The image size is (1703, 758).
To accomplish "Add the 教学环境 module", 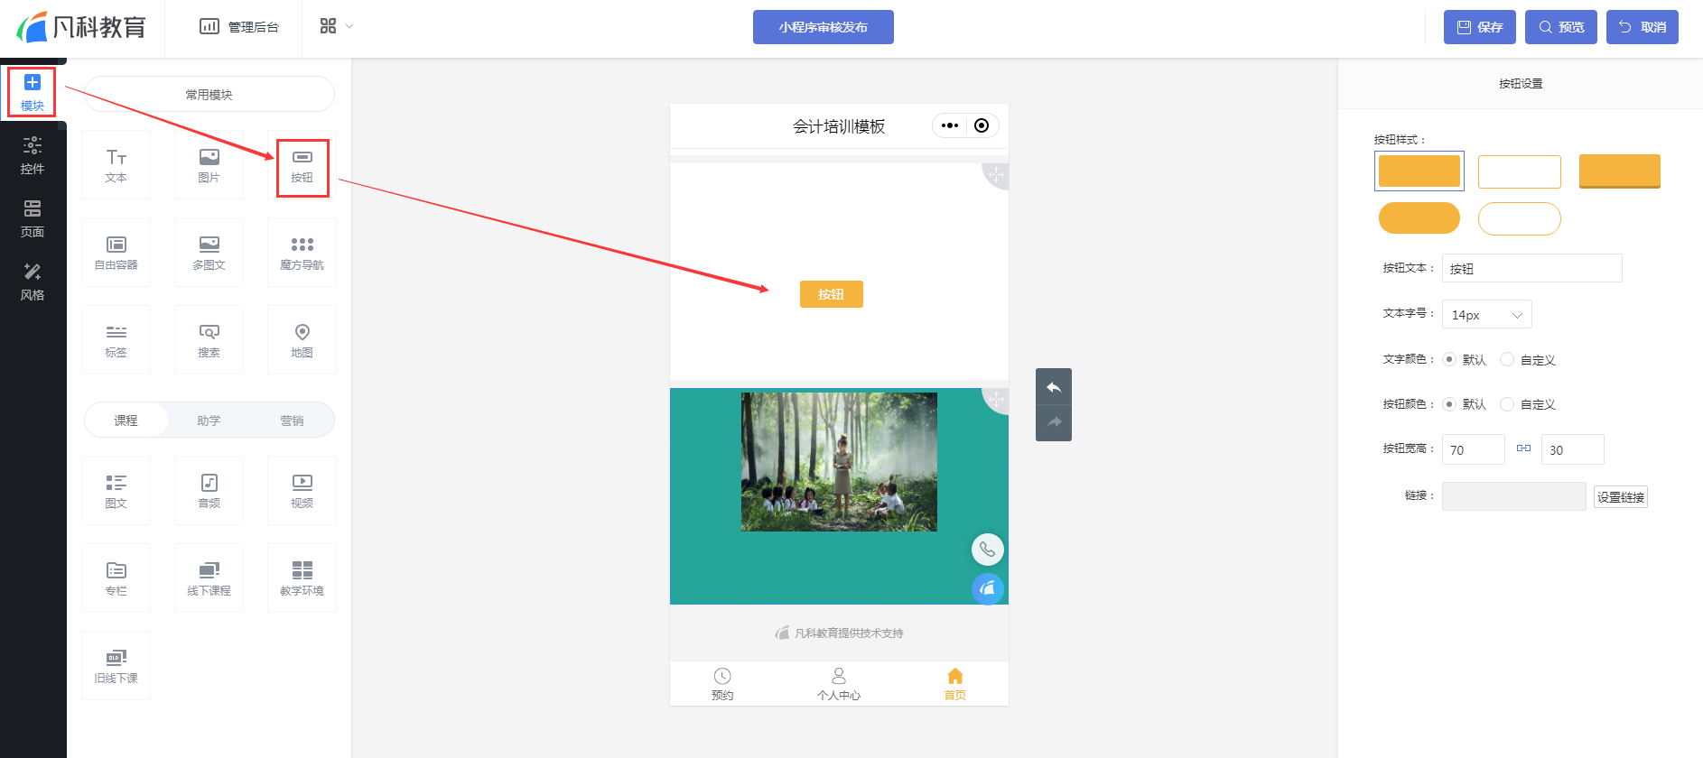I will [x=302, y=578].
